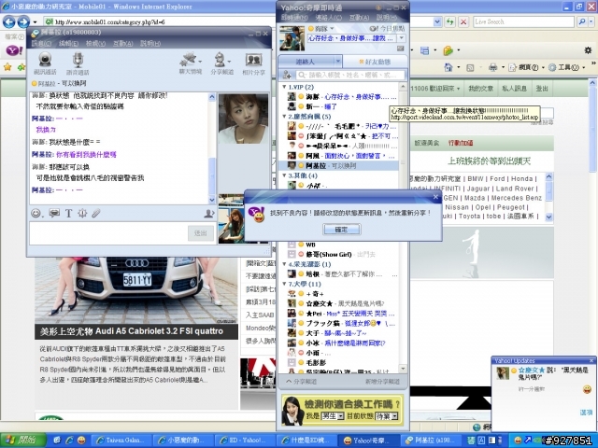
Task: Attach a file with the paperclip icon
Action: (95, 213)
